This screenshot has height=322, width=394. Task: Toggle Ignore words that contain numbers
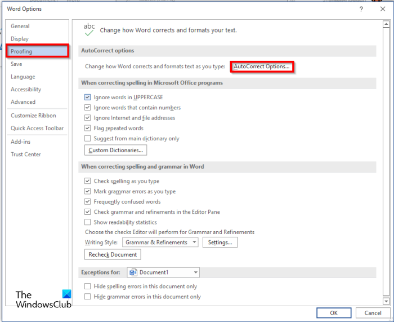click(87, 108)
